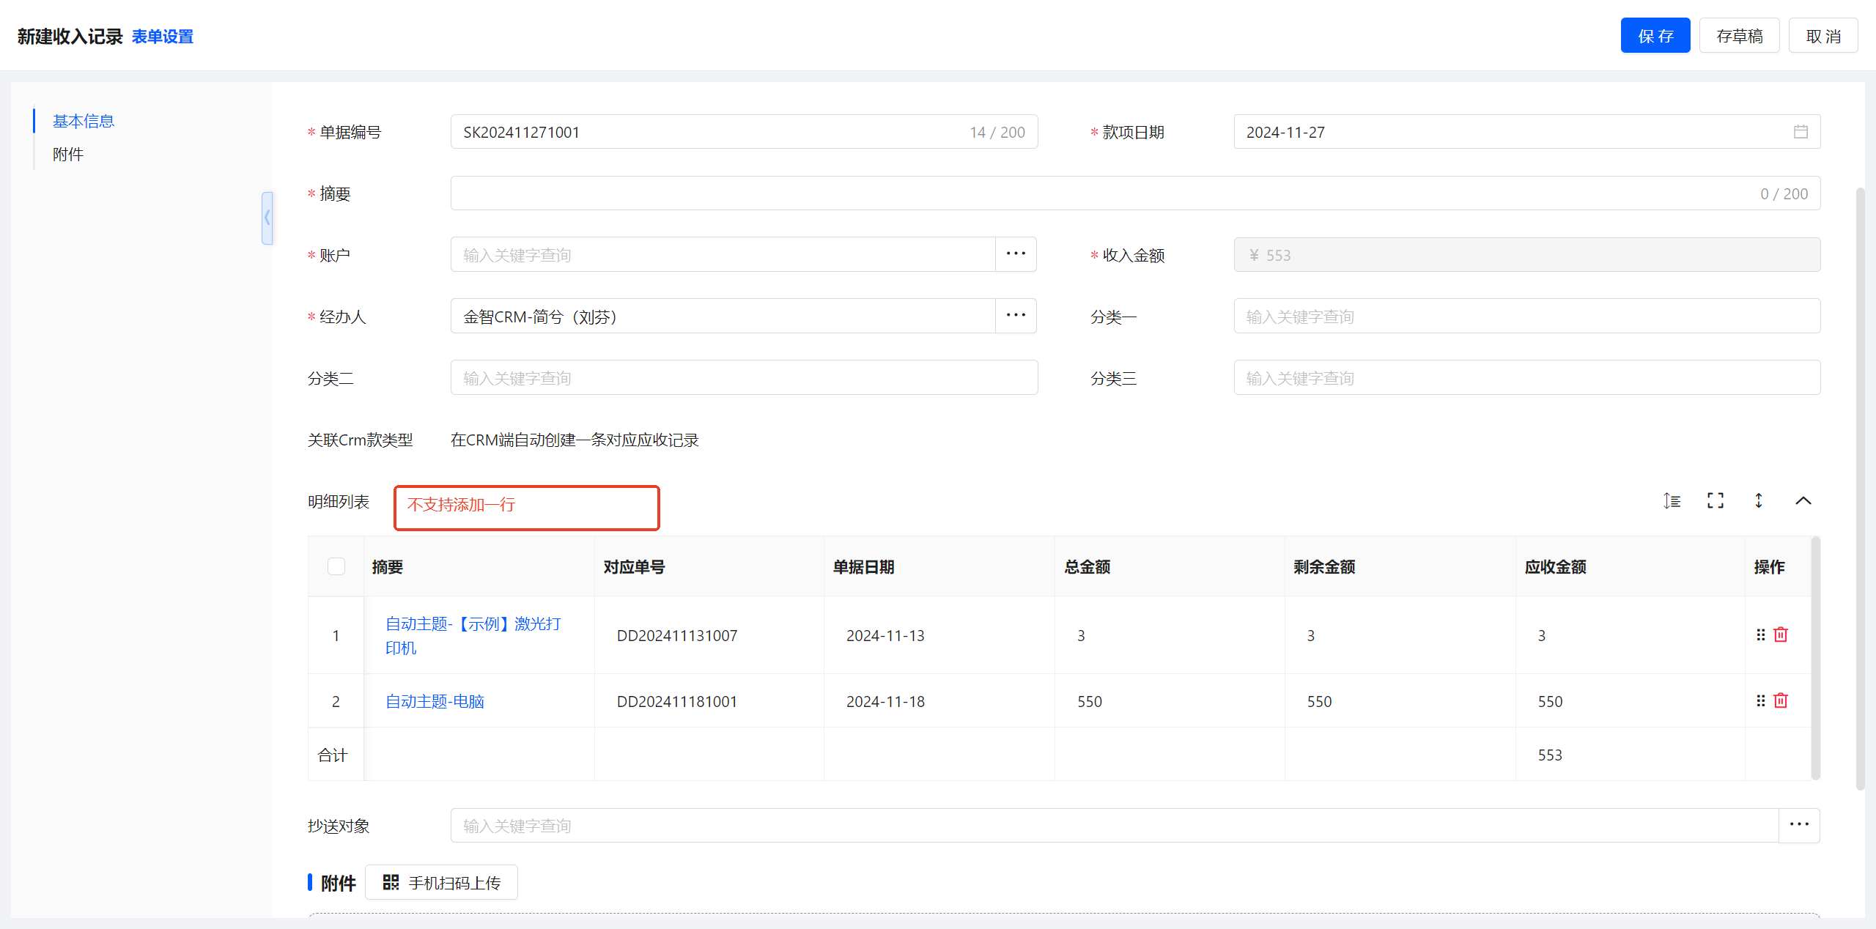Click the row height adjust icon
The width and height of the screenshot is (1876, 929).
tap(1672, 501)
